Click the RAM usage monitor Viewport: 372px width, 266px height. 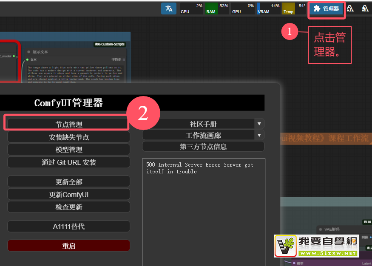[217, 8]
